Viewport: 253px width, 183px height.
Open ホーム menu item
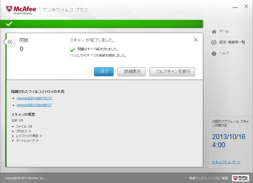(224, 31)
